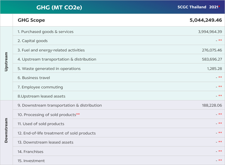Click the GHG Scope row label

(x=31, y=20)
